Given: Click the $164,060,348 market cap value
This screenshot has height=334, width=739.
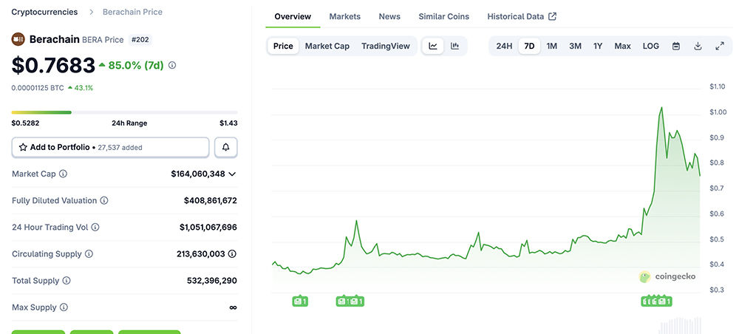Looking at the screenshot, I should pyautogui.click(x=198, y=174).
